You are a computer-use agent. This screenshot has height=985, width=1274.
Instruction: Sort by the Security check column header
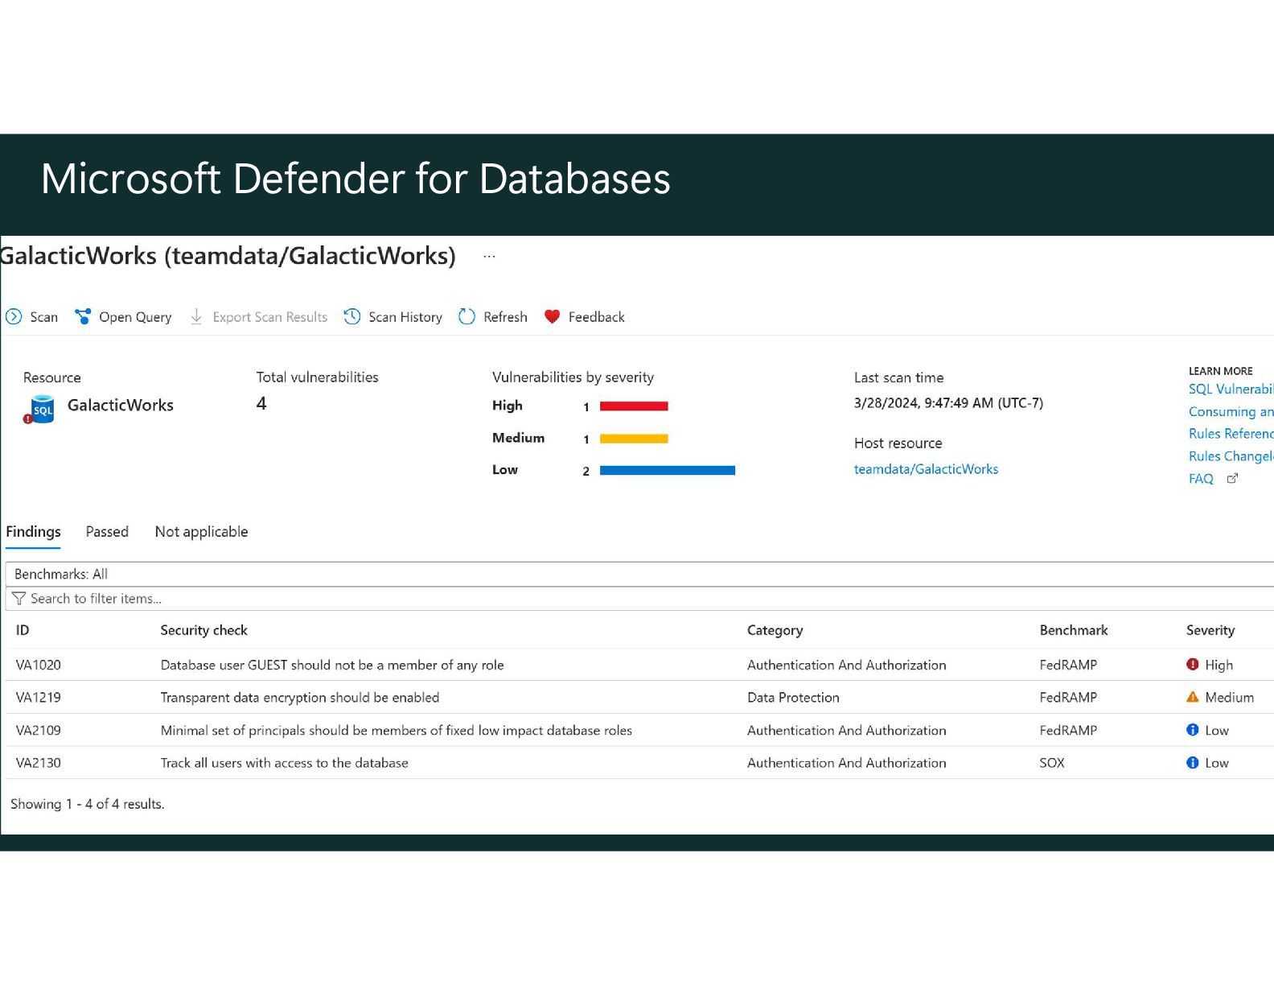pyautogui.click(x=203, y=630)
